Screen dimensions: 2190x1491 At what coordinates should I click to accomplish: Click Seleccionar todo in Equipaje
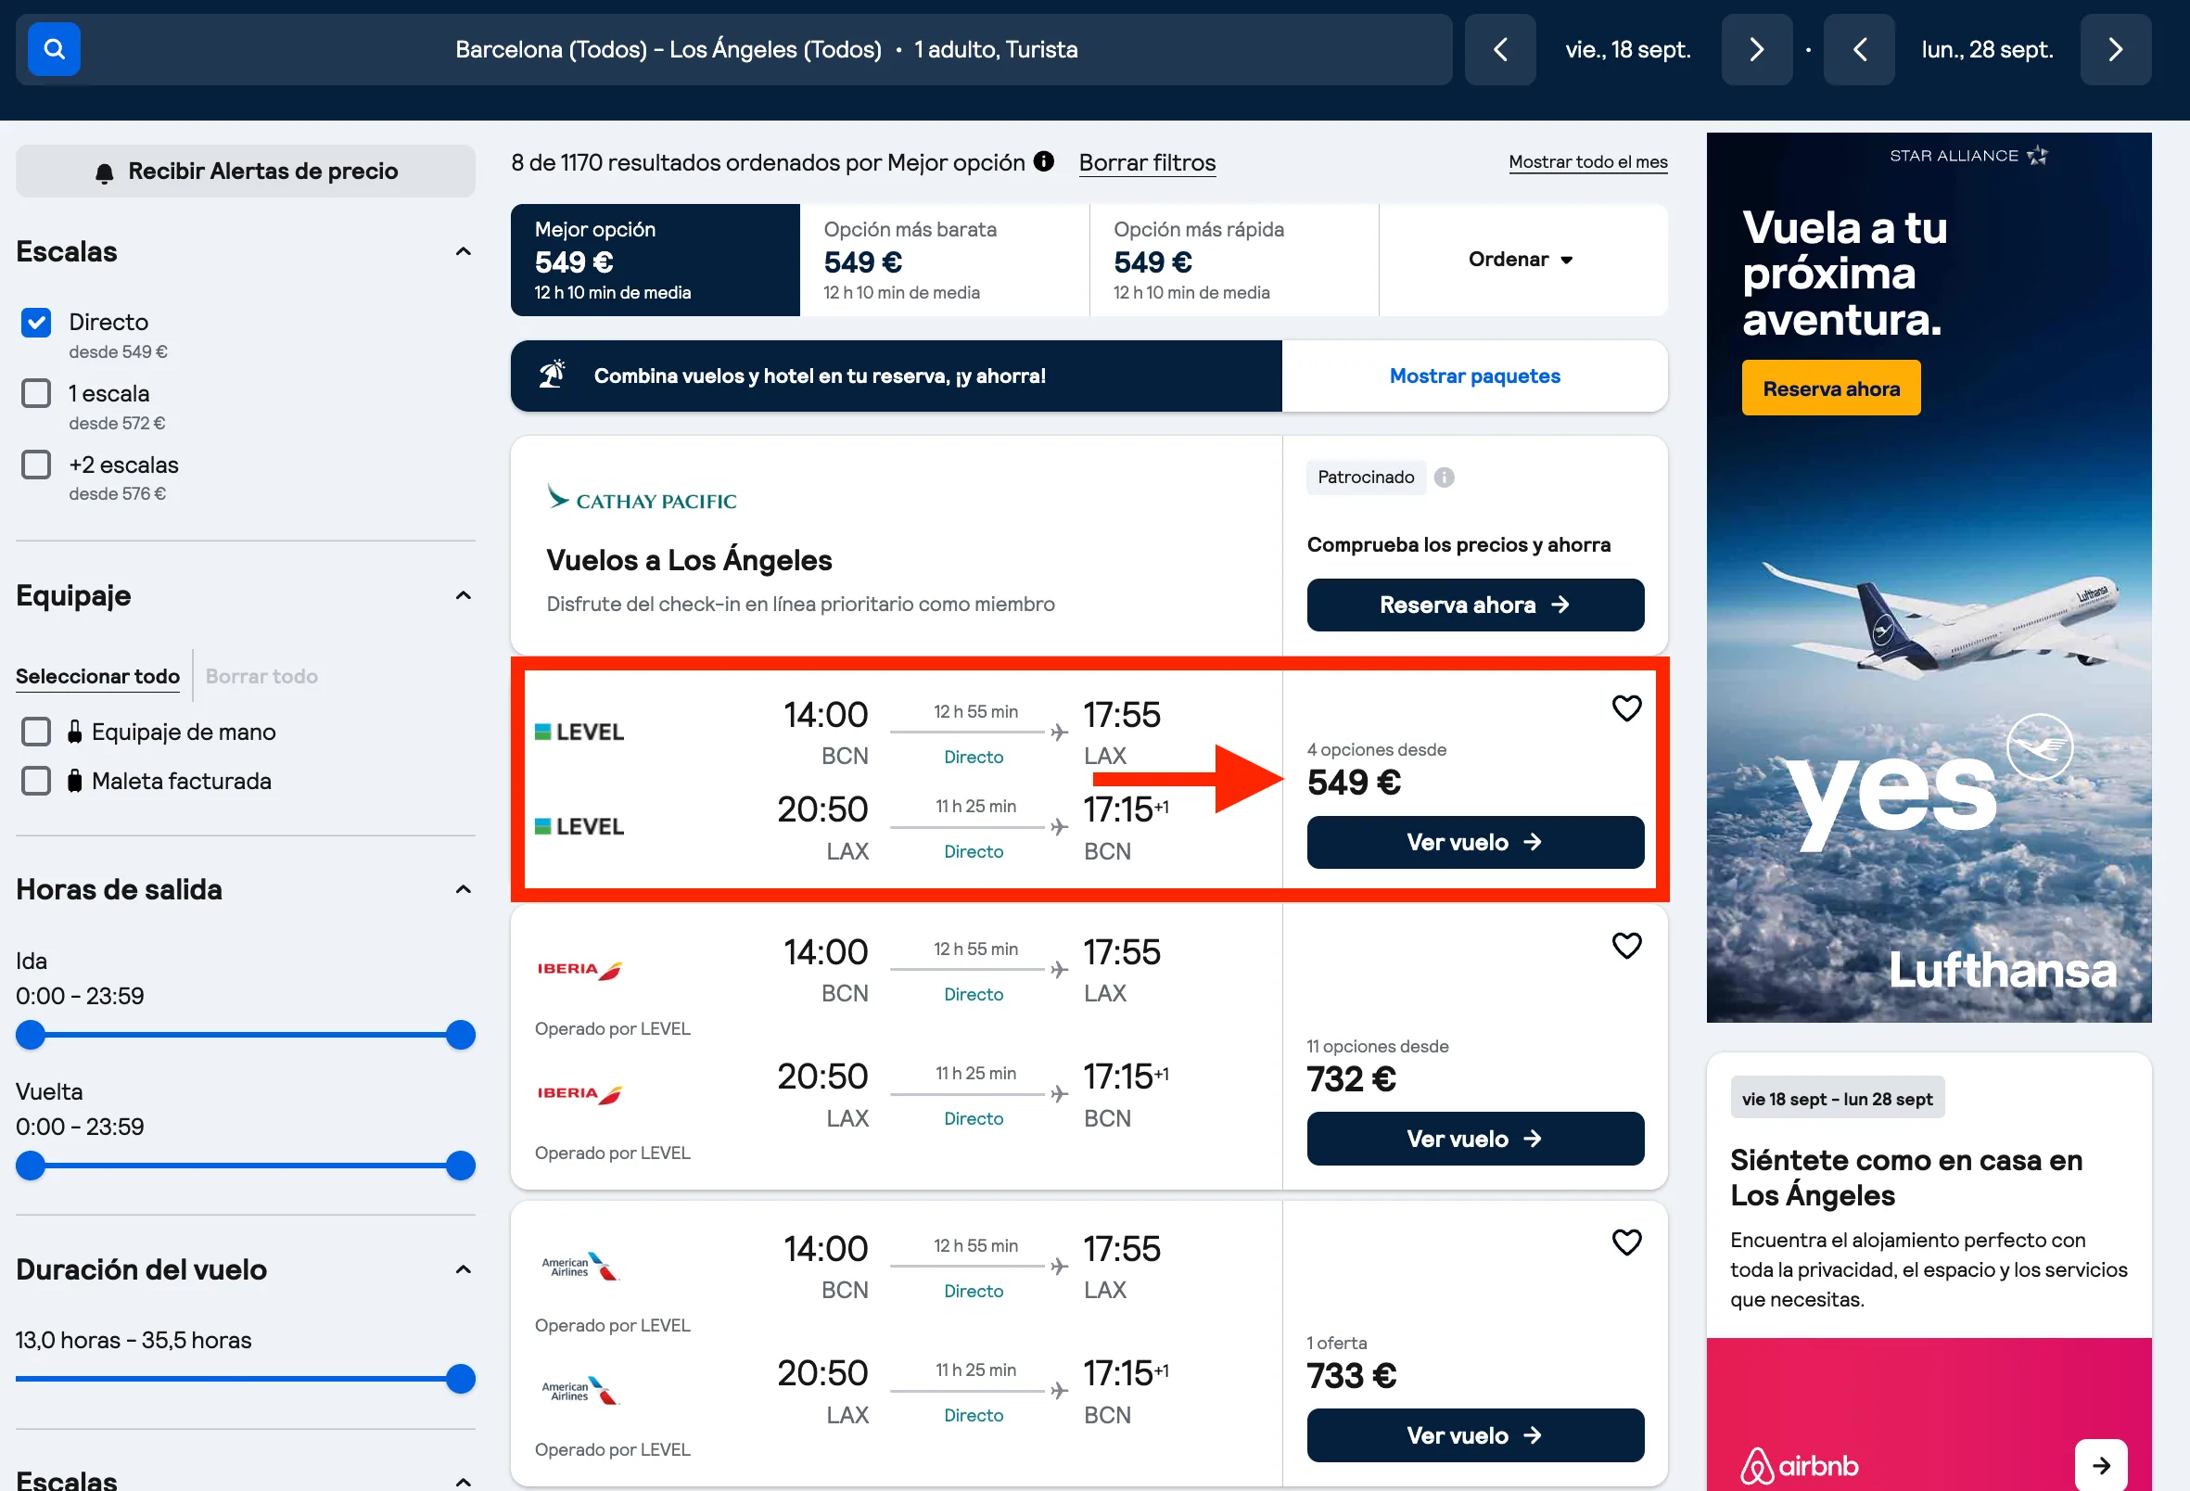point(98,676)
